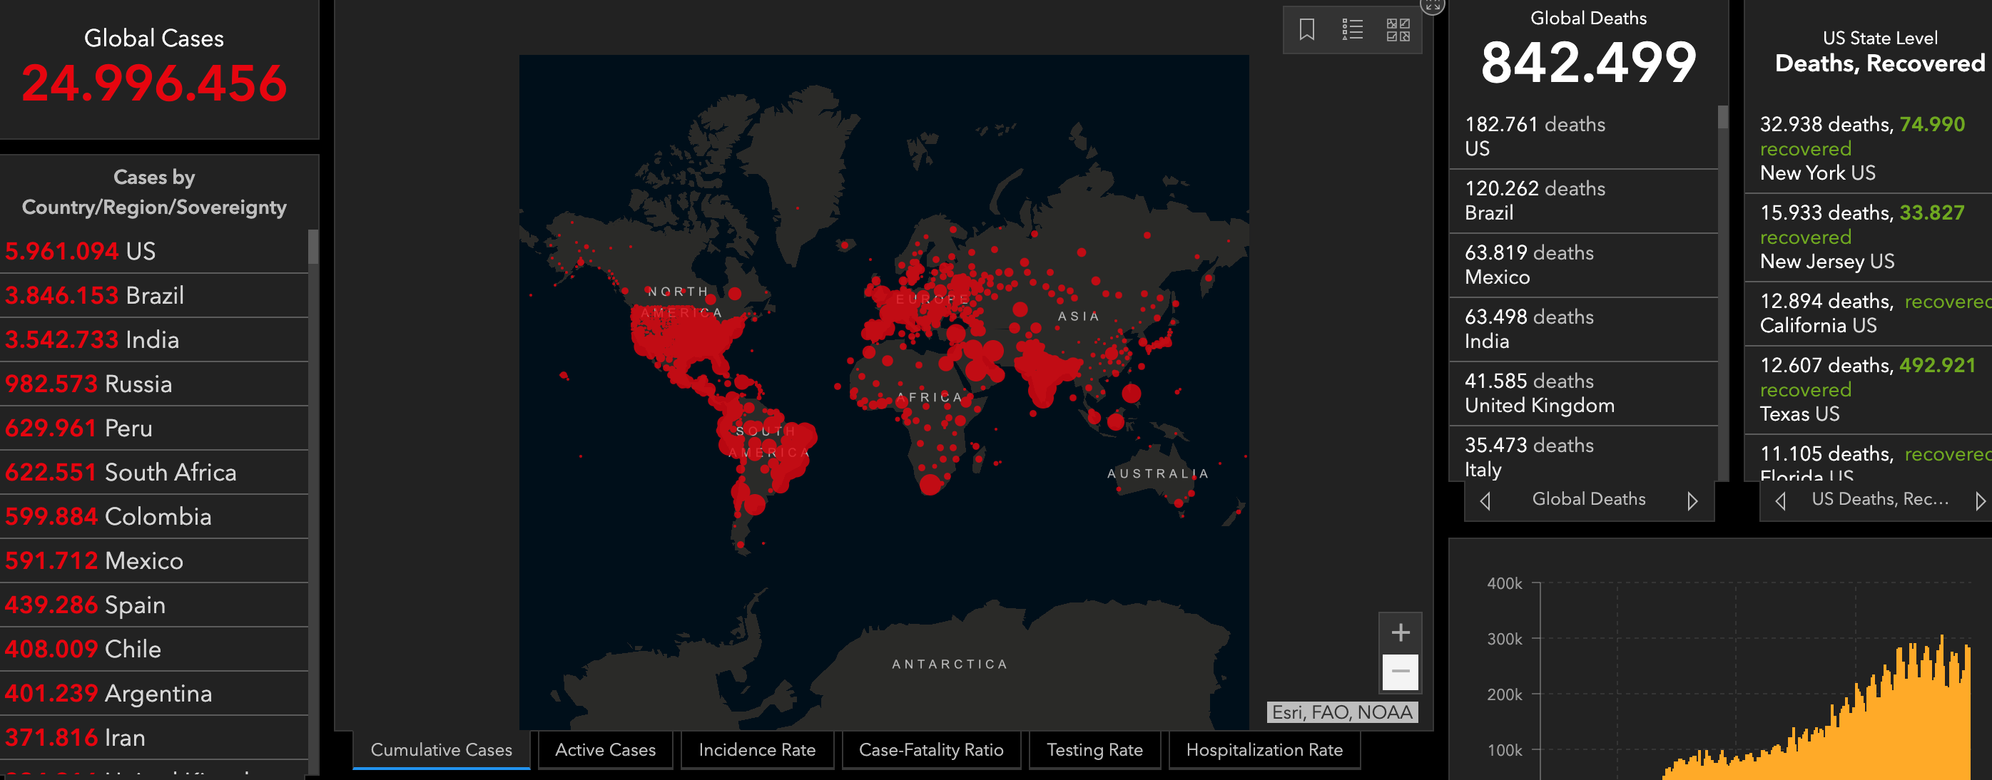Screen dimensions: 1992x780
Task: Open the map bookmarks icon
Action: 1306,30
